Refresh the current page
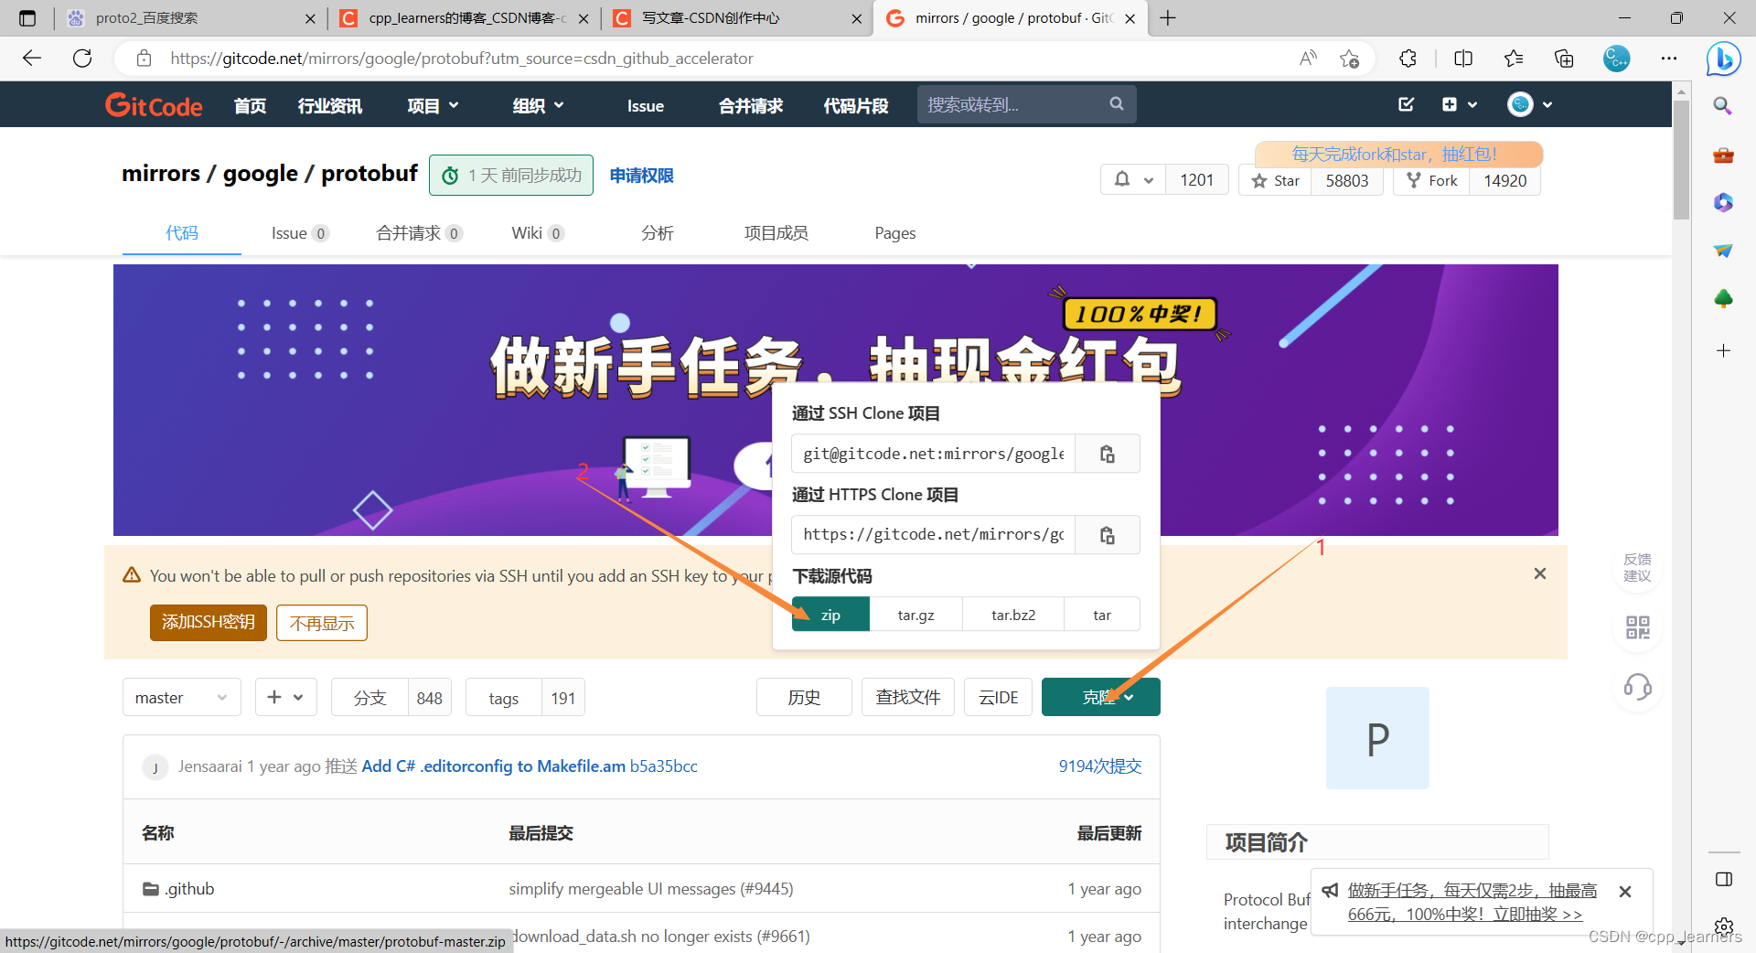Viewport: 1756px width, 953px height. (x=82, y=59)
